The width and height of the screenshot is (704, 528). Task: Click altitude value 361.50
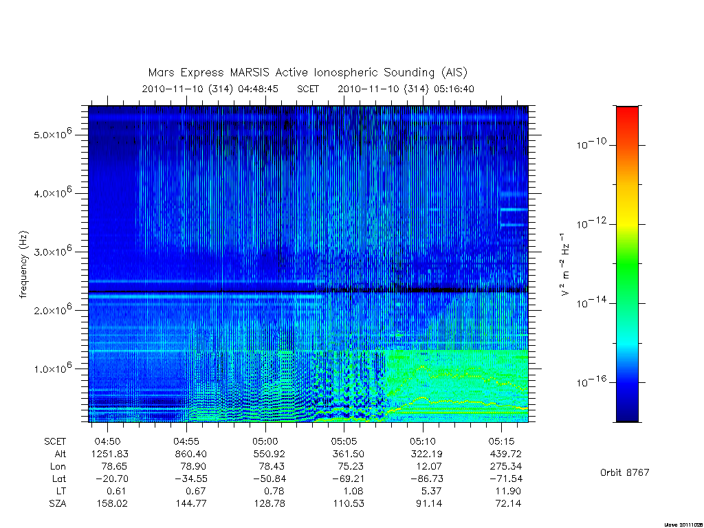pyautogui.click(x=348, y=454)
